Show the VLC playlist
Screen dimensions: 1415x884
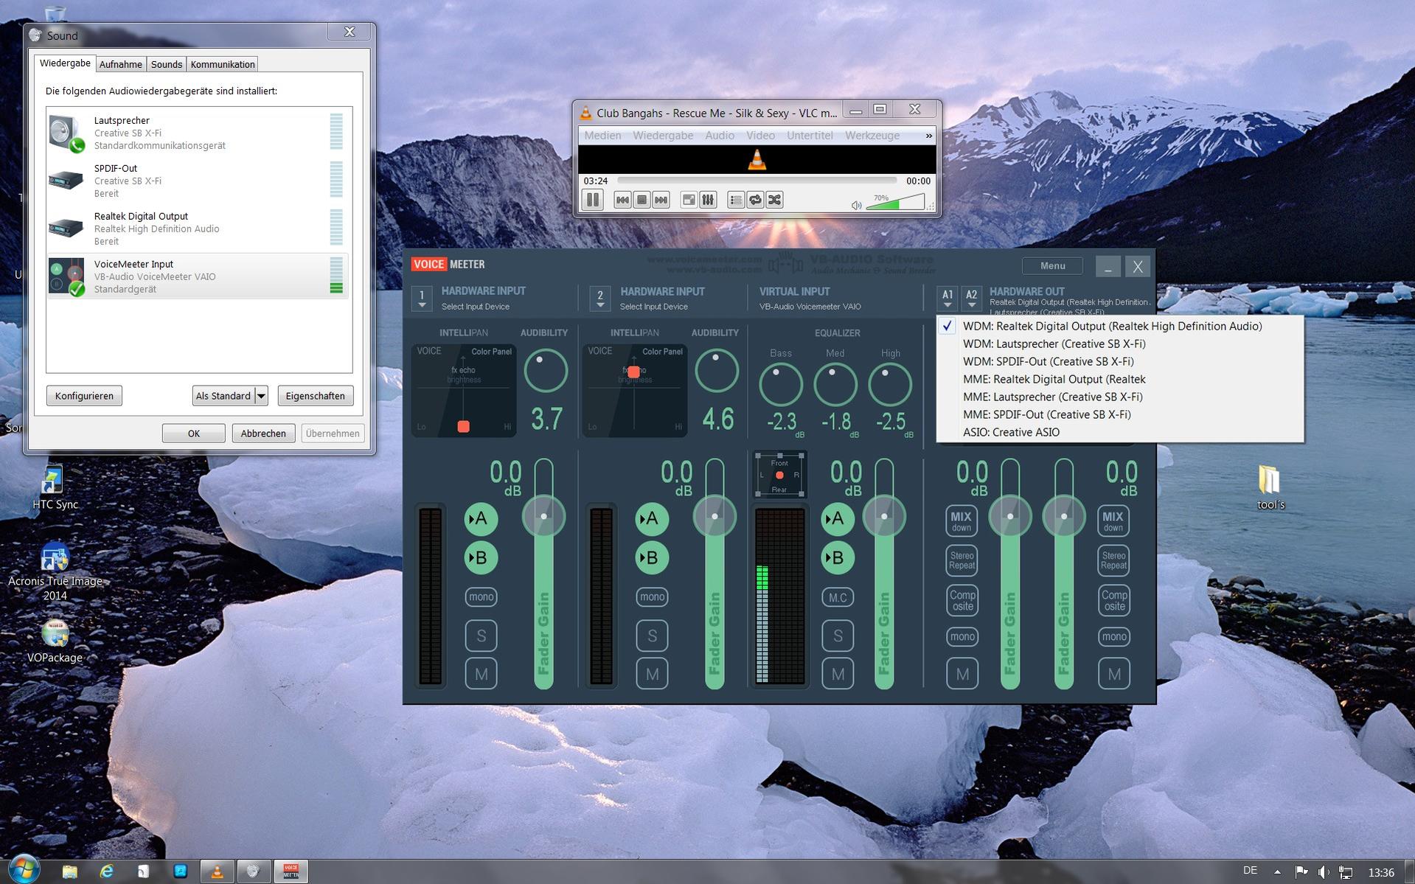click(x=736, y=200)
